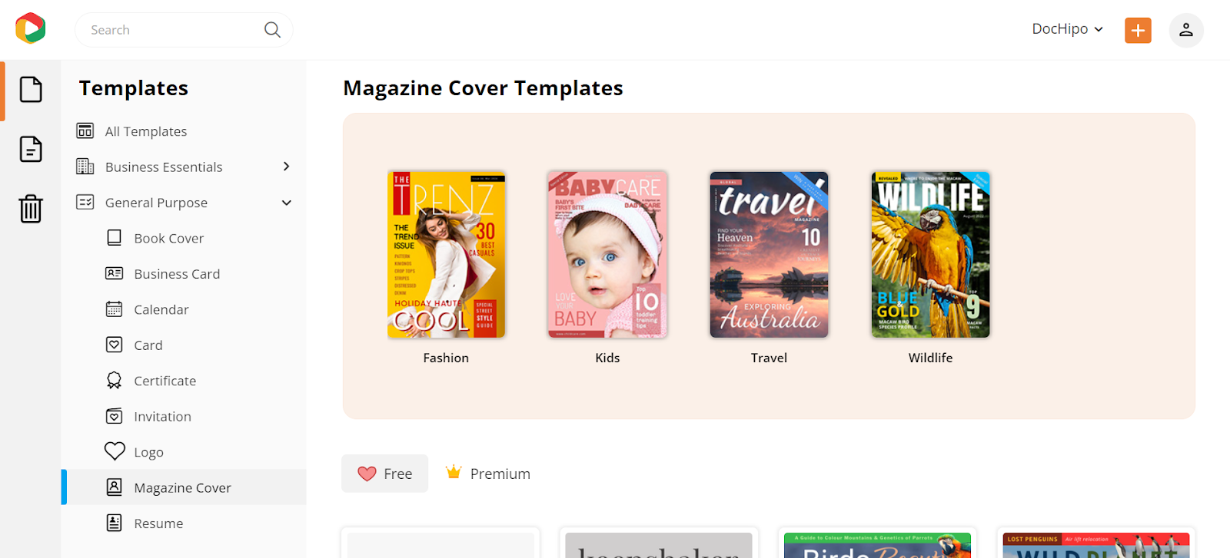The height and width of the screenshot is (558, 1230).
Task: Click the Card heart-frame icon
Action: (x=114, y=345)
